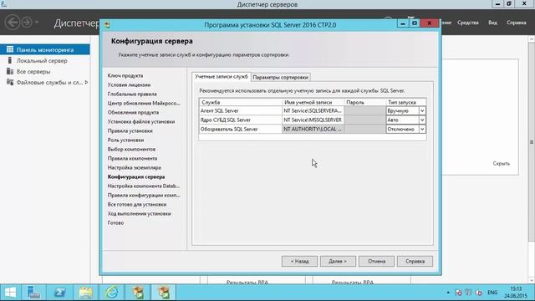The image size is (535, 301).
Task: Click the Выбор компонентов step
Action: pyautogui.click(x=131, y=149)
